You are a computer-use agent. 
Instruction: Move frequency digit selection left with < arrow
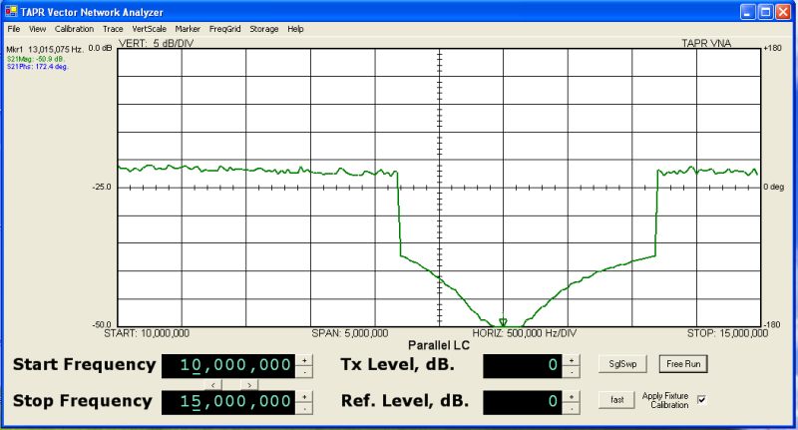pyautogui.click(x=212, y=385)
